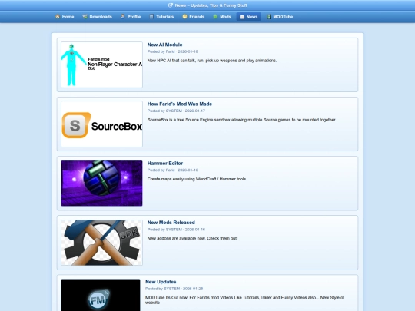Open the Hammer Editor article title
415x311 pixels.
pos(165,163)
